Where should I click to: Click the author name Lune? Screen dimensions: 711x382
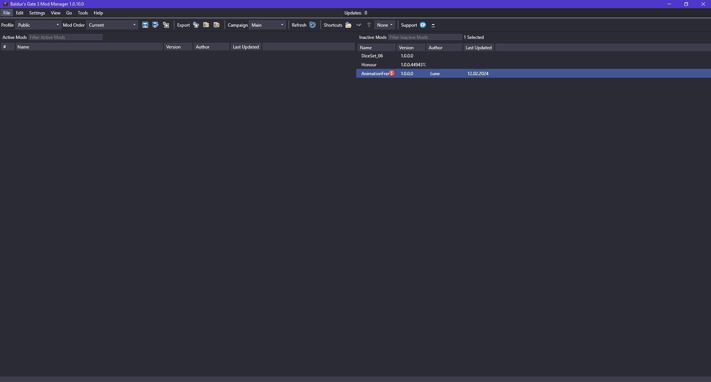(435, 73)
